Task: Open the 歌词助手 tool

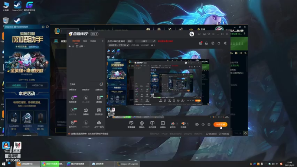Action: [x=99, y=112]
